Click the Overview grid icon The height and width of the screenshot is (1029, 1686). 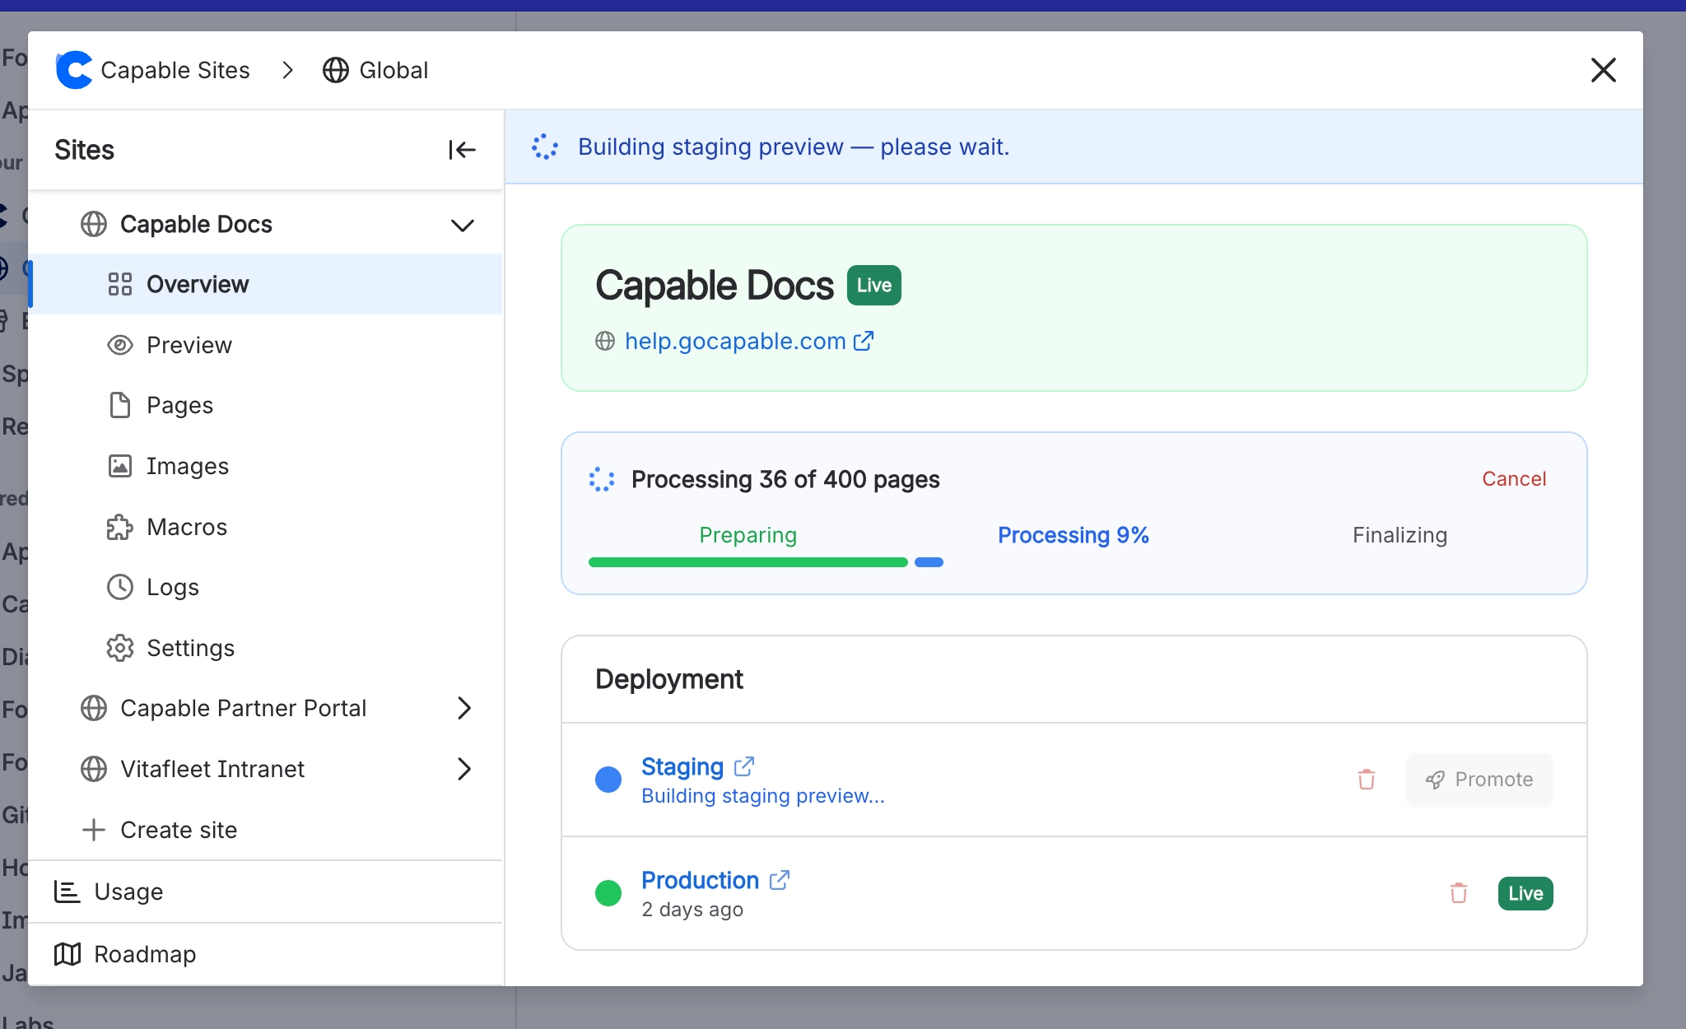coord(120,284)
